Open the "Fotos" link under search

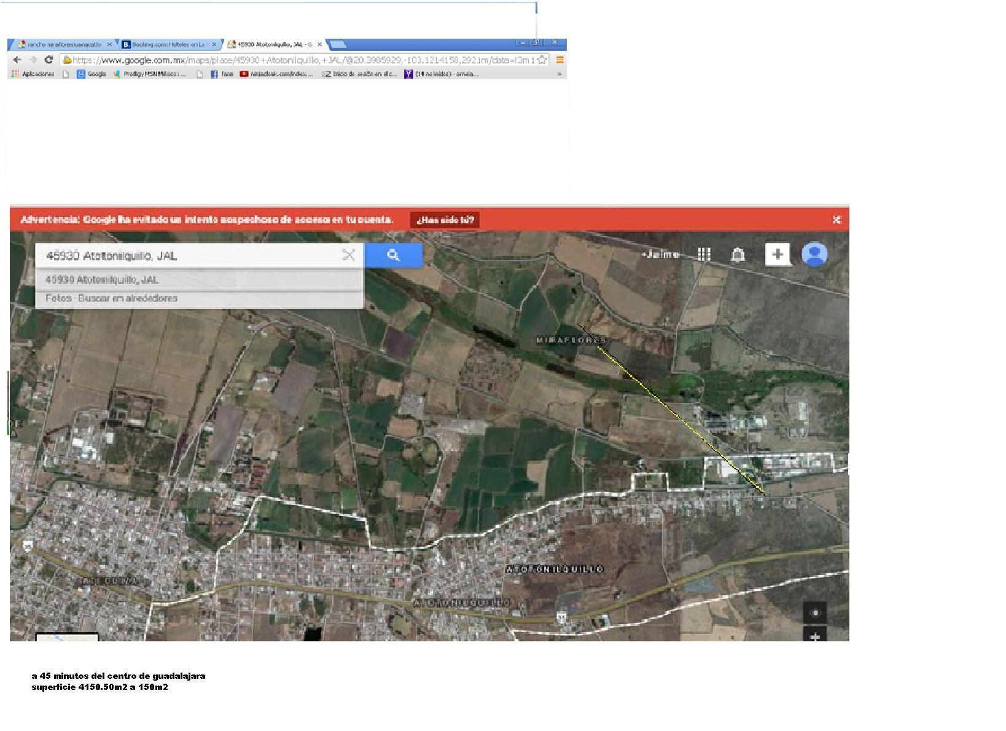[x=58, y=299]
